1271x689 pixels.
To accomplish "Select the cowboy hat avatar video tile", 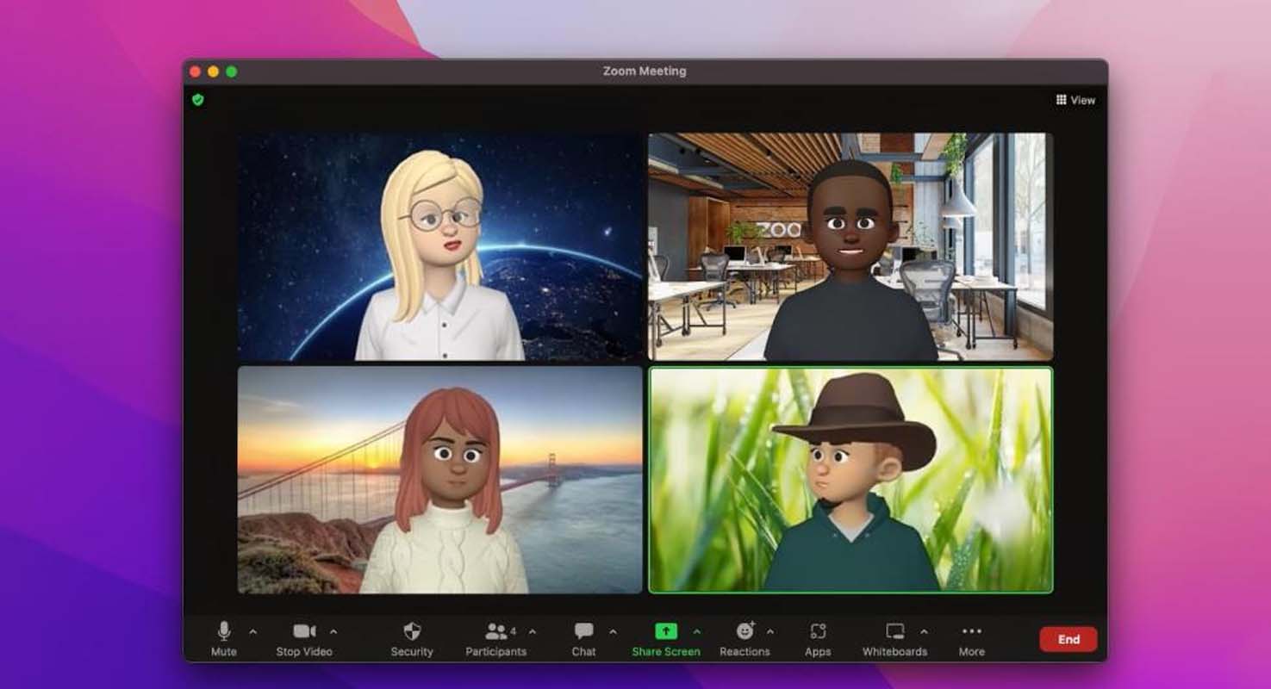I will pos(850,480).
